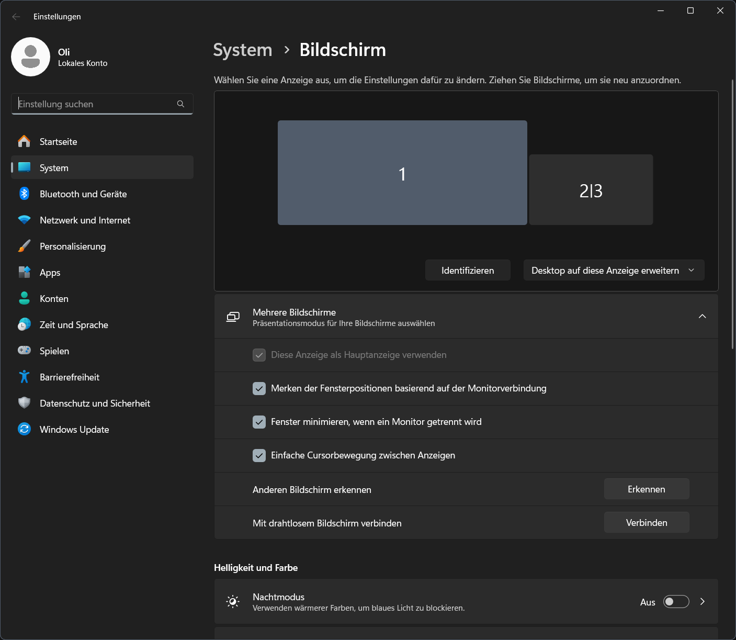Open the Lokales Konto profile link
The height and width of the screenshot is (640, 736).
[x=83, y=63]
